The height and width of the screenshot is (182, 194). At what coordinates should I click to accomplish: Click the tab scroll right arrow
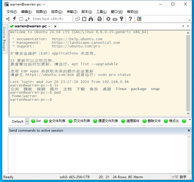pyautogui.click(x=188, y=26)
